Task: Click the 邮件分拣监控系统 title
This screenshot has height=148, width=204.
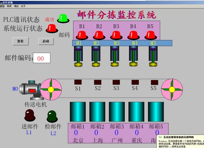Action: tap(117, 15)
